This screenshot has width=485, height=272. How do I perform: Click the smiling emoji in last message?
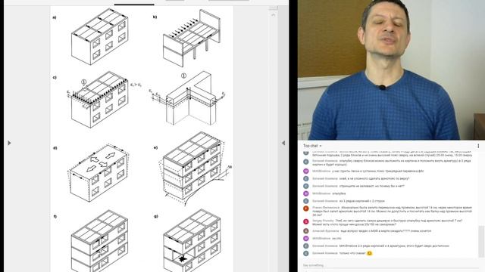(x=370, y=253)
